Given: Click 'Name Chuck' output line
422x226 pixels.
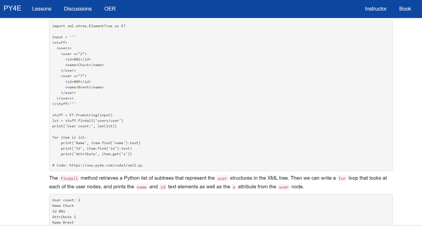Looking at the screenshot, I should tap(63, 206).
